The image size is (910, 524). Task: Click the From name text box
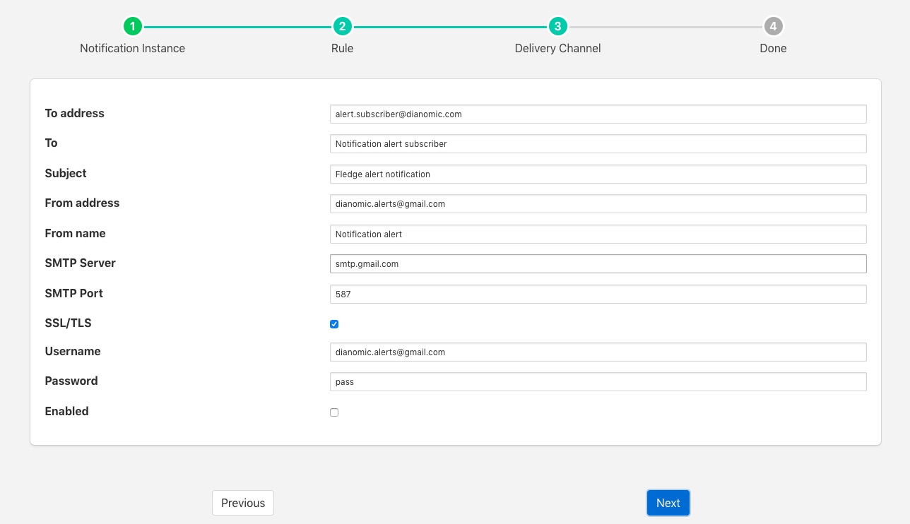coord(598,234)
